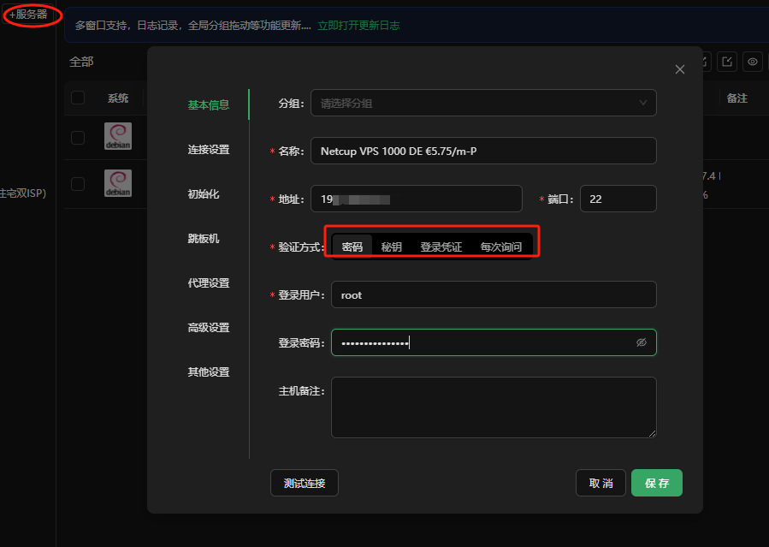Select 代理设置 in side menu
769x547 pixels.
(209, 283)
